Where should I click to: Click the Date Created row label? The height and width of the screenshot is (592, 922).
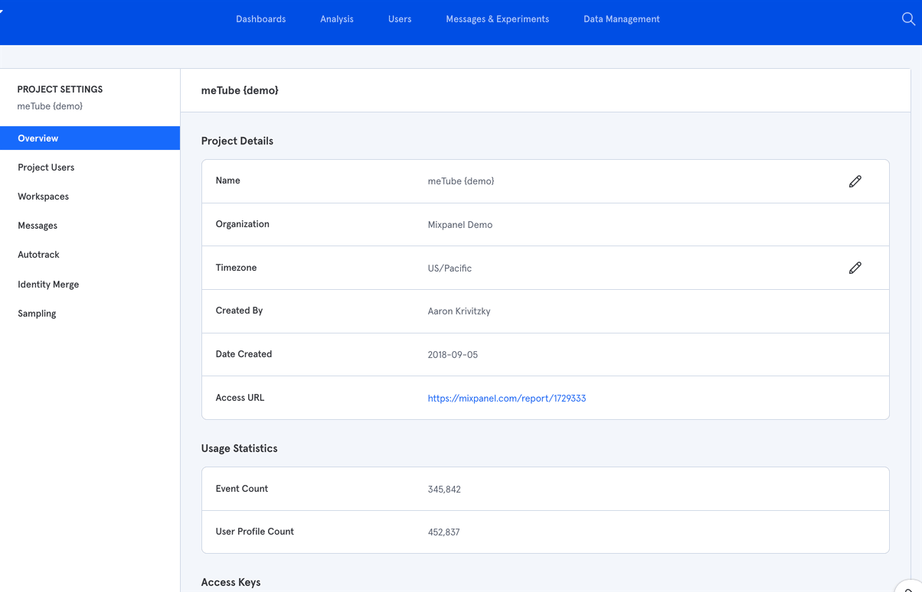tap(244, 354)
